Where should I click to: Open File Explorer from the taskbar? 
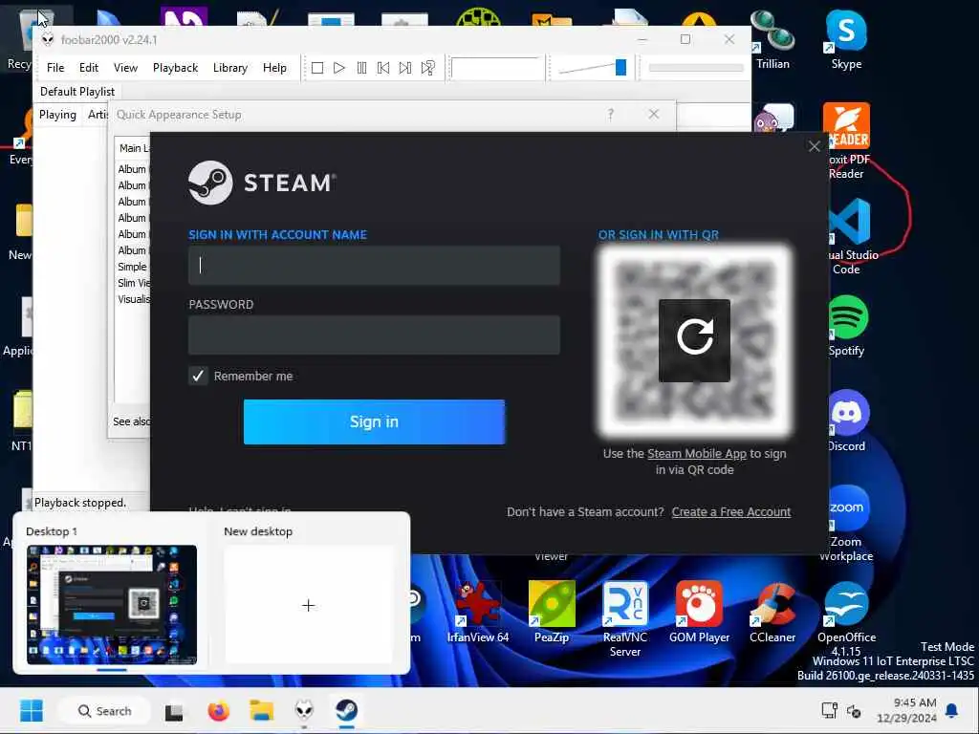pyautogui.click(x=262, y=711)
